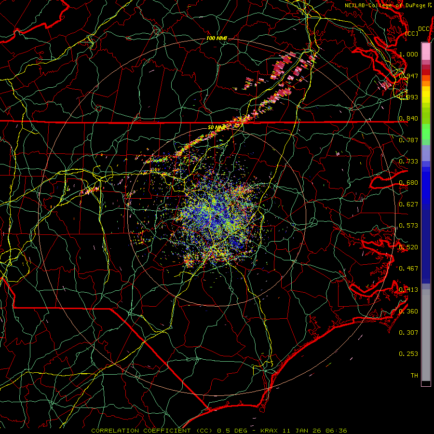The height and width of the screenshot is (434, 434).
Task: Select the bright green color bar segment
Action: 426,132
